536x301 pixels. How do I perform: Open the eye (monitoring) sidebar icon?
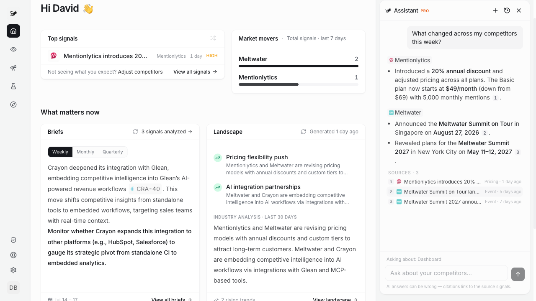13,49
